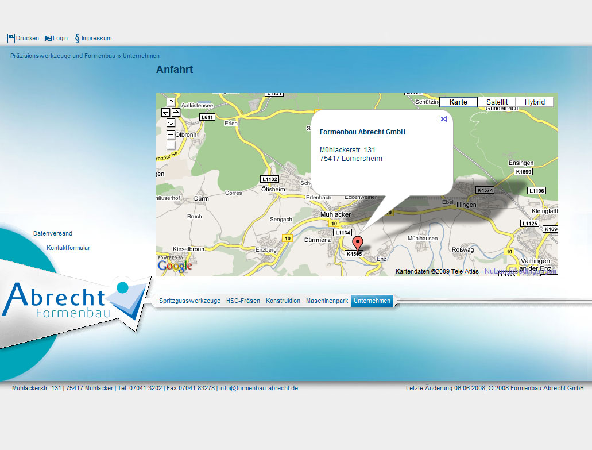The width and height of the screenshot is (592, 450).
Task: Click the K4574 road sign
Action: tap(485, 190)
